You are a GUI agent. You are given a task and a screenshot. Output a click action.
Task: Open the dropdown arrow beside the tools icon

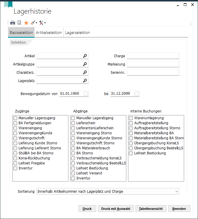[x=45, y=23]
